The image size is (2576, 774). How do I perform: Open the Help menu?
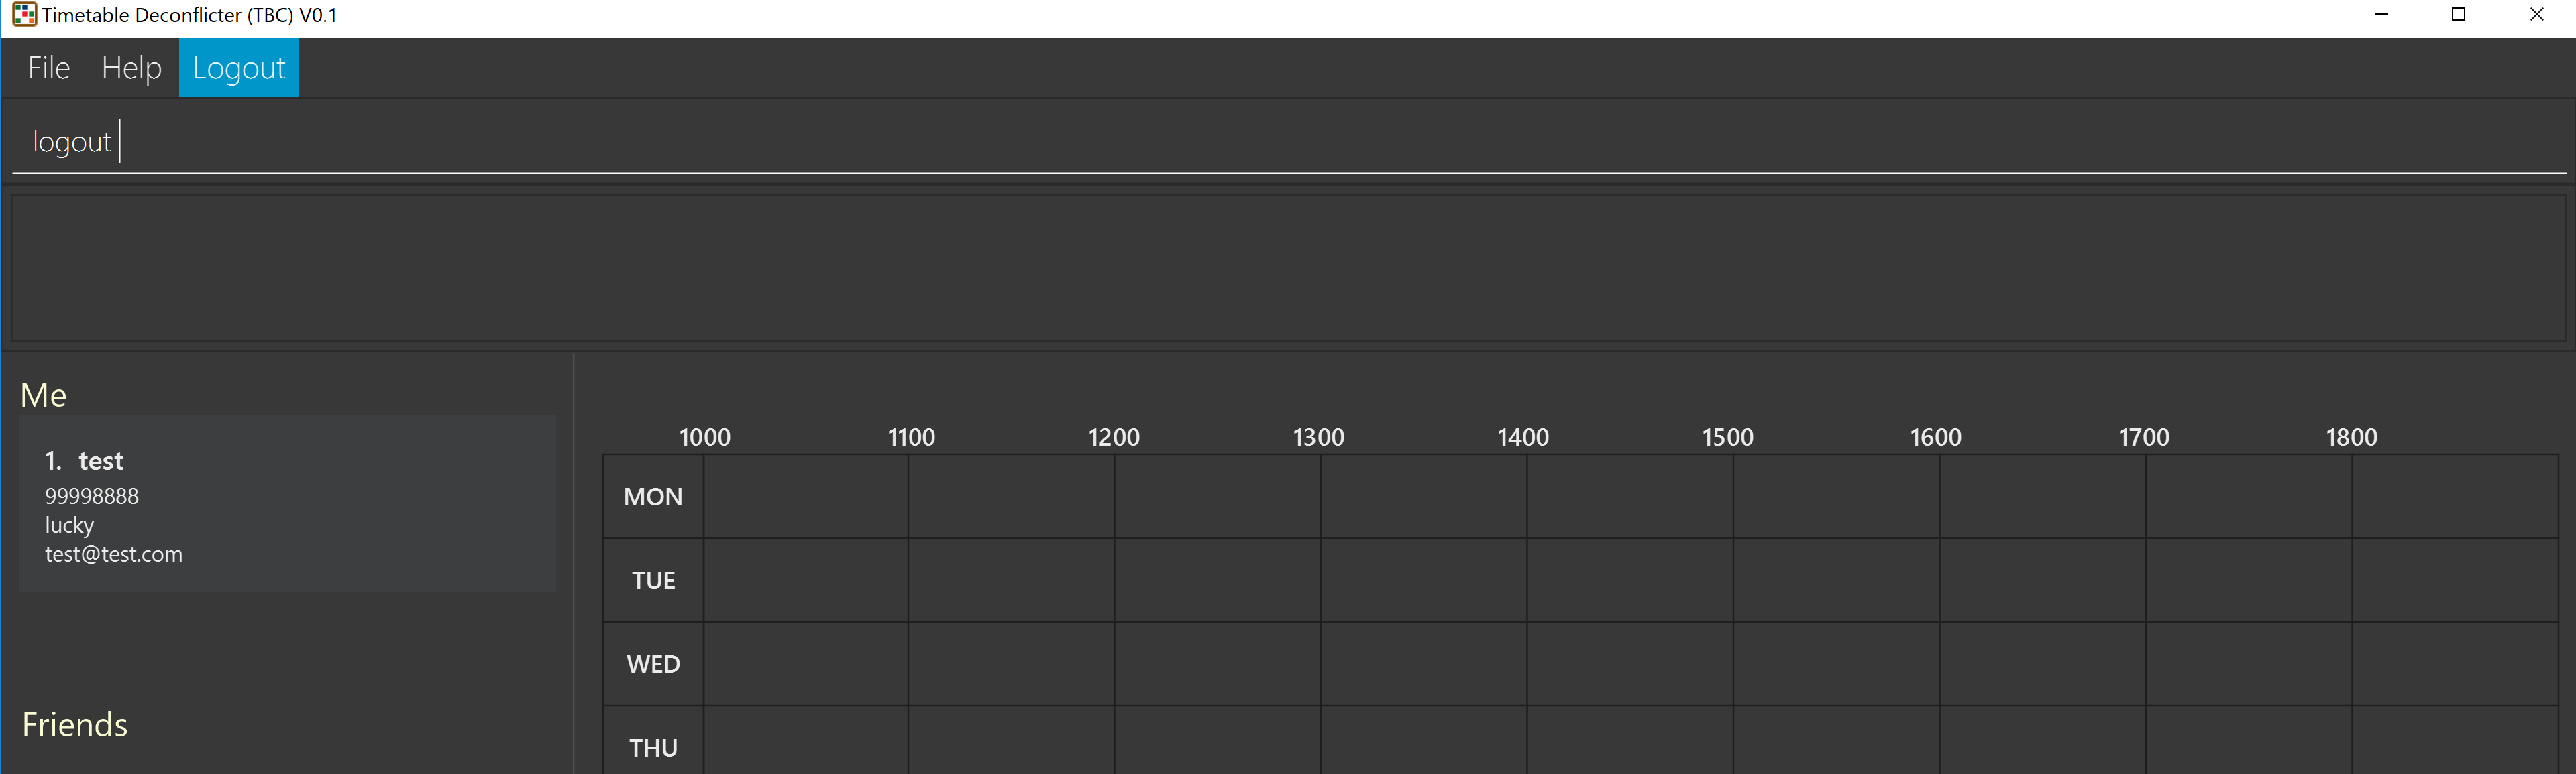(131, 68)
